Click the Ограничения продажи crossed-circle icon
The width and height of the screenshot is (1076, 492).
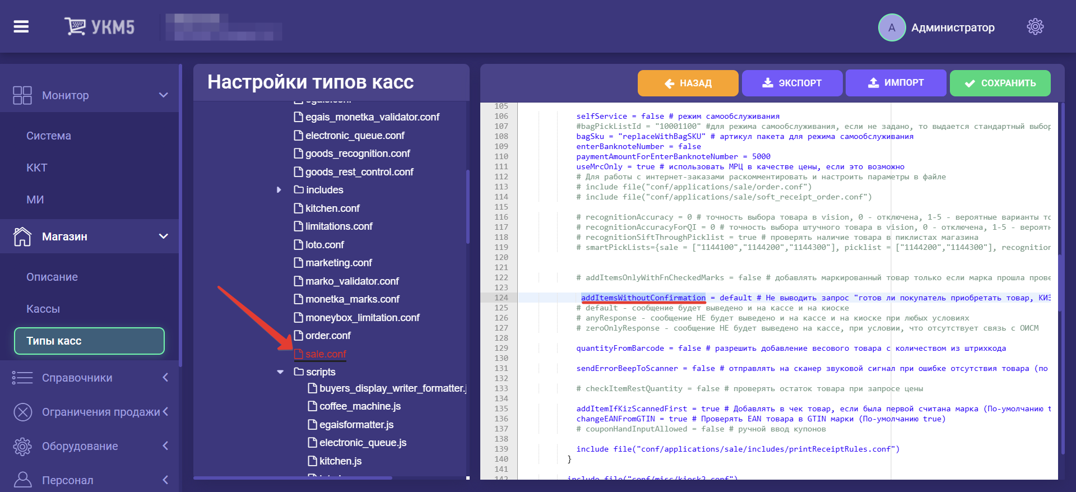coord(22,412)
